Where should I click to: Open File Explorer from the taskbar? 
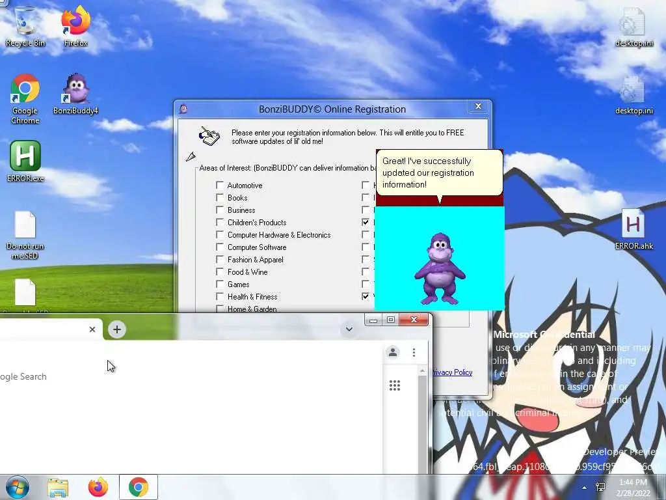[58, 487]
